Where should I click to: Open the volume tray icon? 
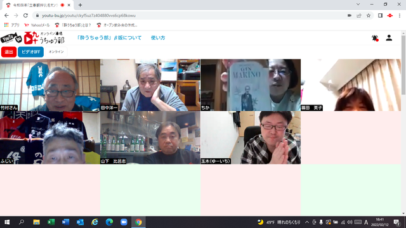[x=350, y=222]
